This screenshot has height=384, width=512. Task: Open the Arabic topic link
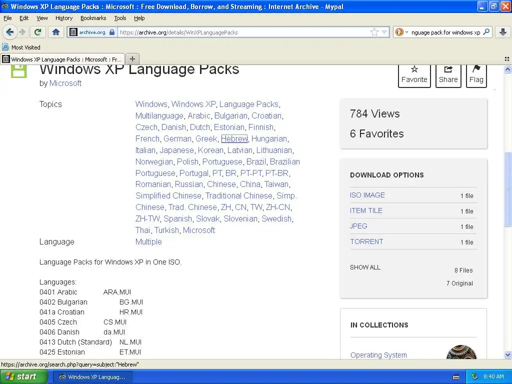click(x=199, y=116)
